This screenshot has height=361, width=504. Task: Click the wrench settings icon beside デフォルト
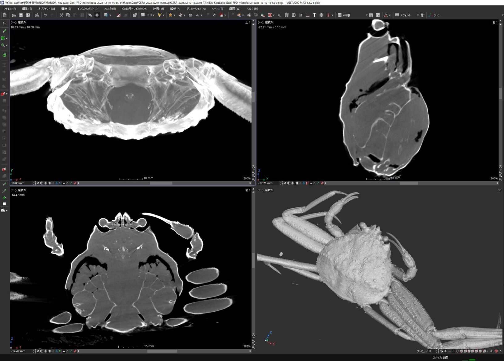(x=422, y=15)
